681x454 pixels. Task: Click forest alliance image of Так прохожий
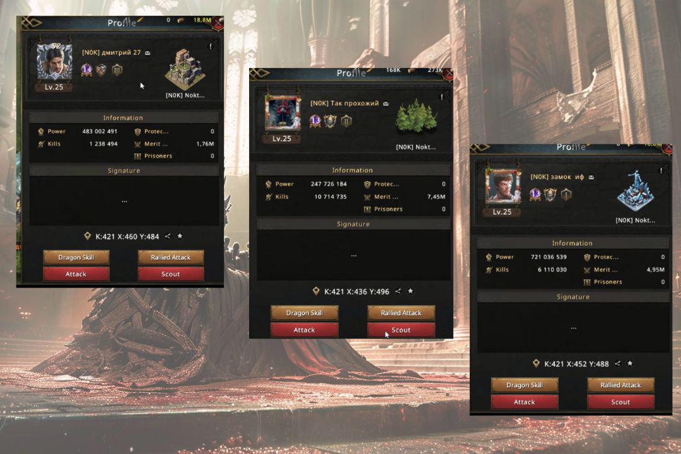[x=416, y=117]
